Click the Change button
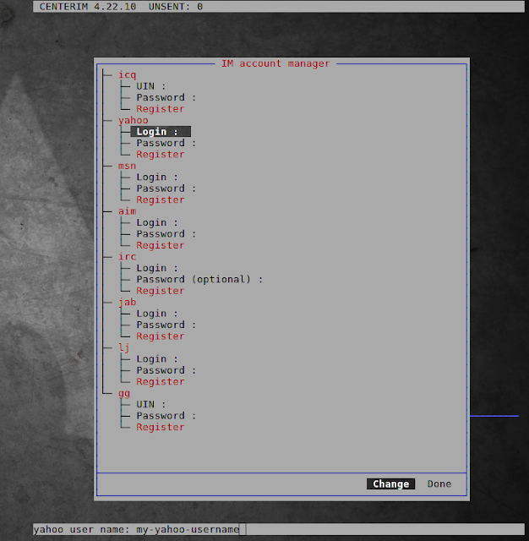Image resolution: width=529 pixels, height=541 pixels. 390,484
